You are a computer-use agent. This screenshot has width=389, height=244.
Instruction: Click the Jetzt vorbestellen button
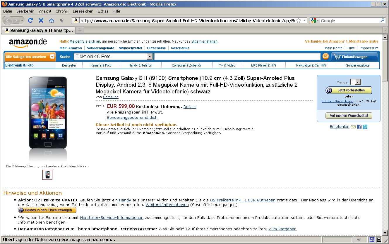349,90
